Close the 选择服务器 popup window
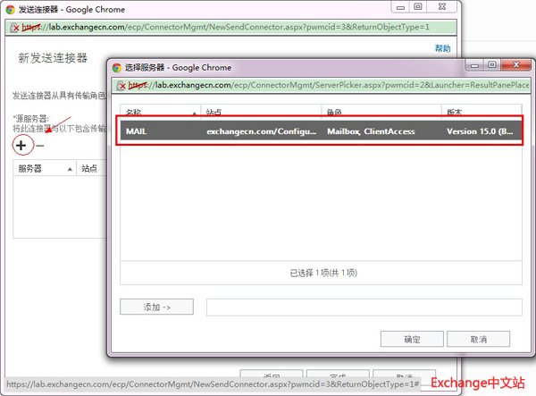This screenshot has height=396, width=536. (515, 66)
